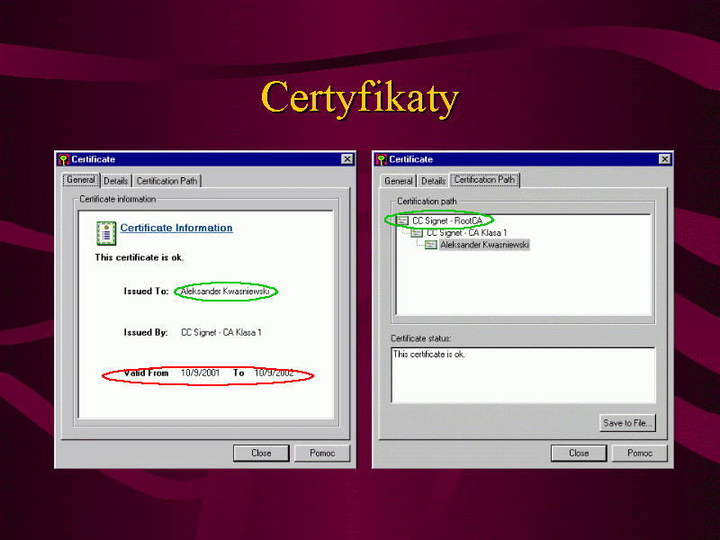Screen dimensions: 720x540
Task: Click the Certificate Information heading link
Action: pos(176,228)
